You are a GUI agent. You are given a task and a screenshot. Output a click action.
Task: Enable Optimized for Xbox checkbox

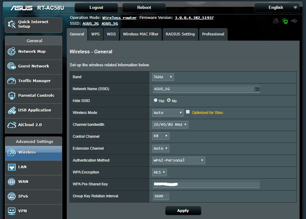point(188,112)
